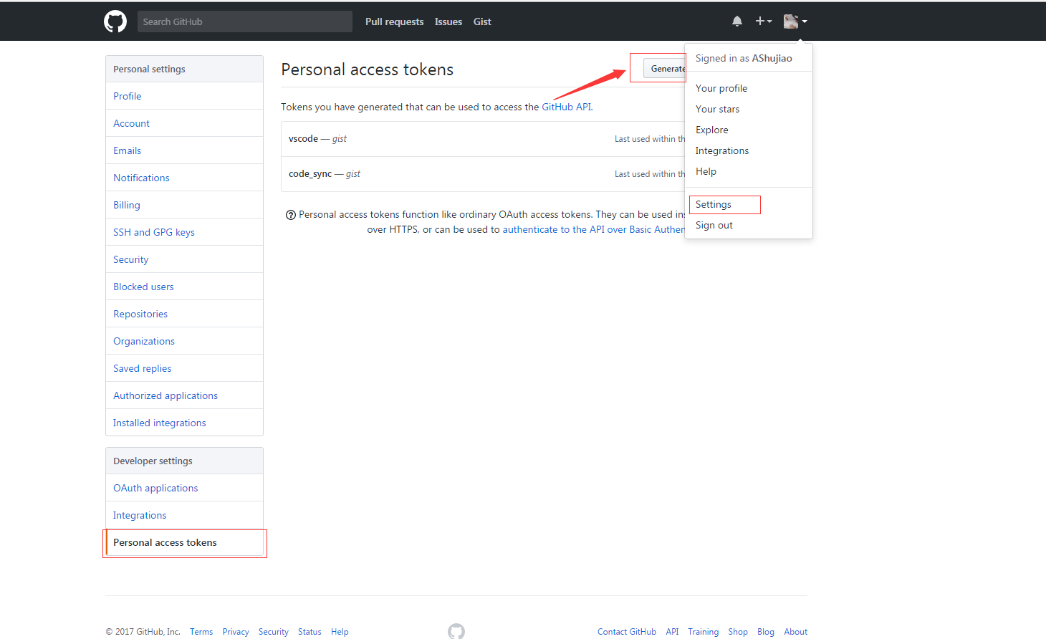
Task: Click Contact GitHub in the footer
Action: point(627,632)
